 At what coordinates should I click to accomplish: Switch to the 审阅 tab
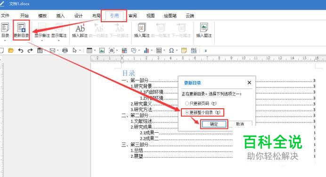pyautogui.click(x=132, y=16)
